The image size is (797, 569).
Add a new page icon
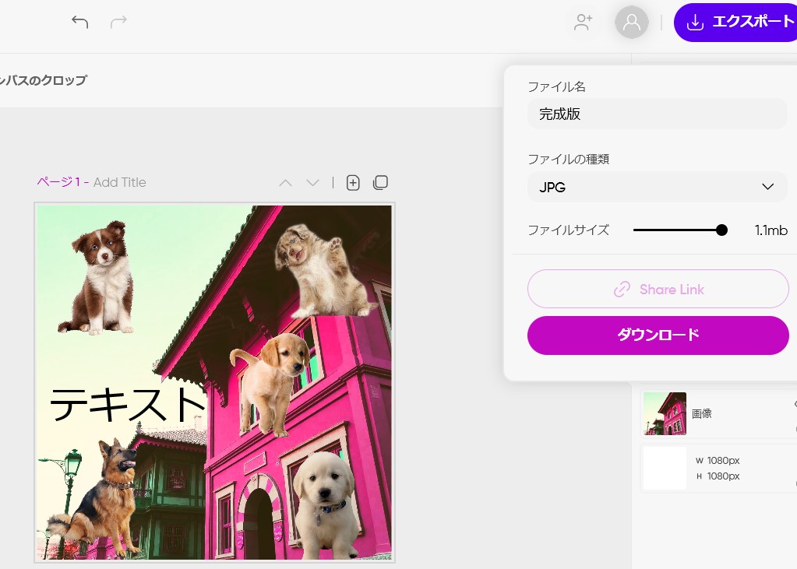point(353,183)
